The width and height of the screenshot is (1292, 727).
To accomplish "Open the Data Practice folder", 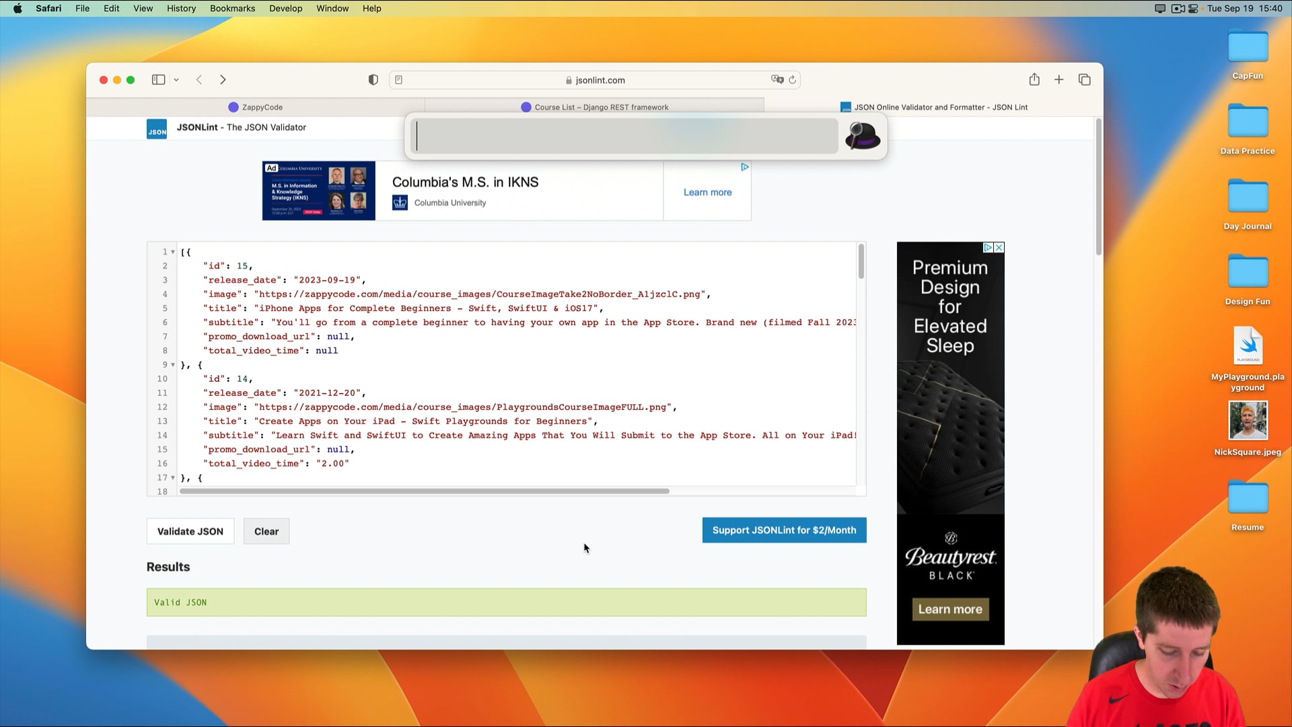I will [x=1248, y=121].
